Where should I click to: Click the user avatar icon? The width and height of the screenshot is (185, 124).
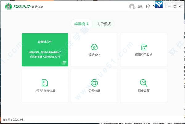tap(132, 6)
